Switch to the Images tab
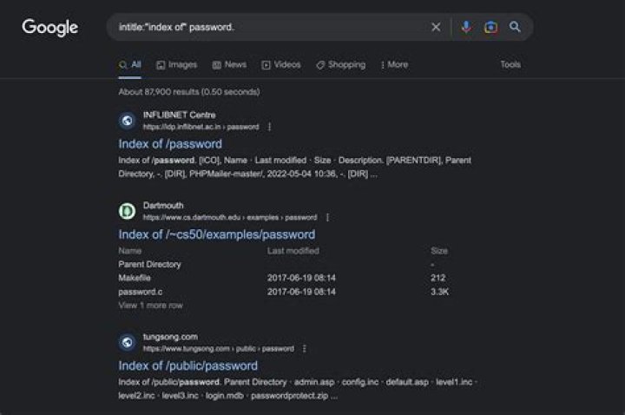This screenshot has width=625, height=415. [176, 64]
